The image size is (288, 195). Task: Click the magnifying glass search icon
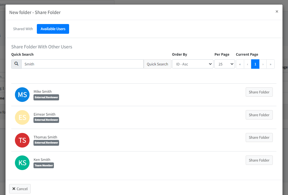(x=16, y=64)
